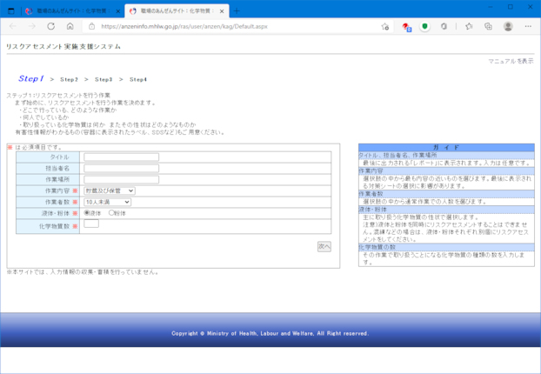
Task: Go forward with the browser forward arrow
Action: (31, 26)
